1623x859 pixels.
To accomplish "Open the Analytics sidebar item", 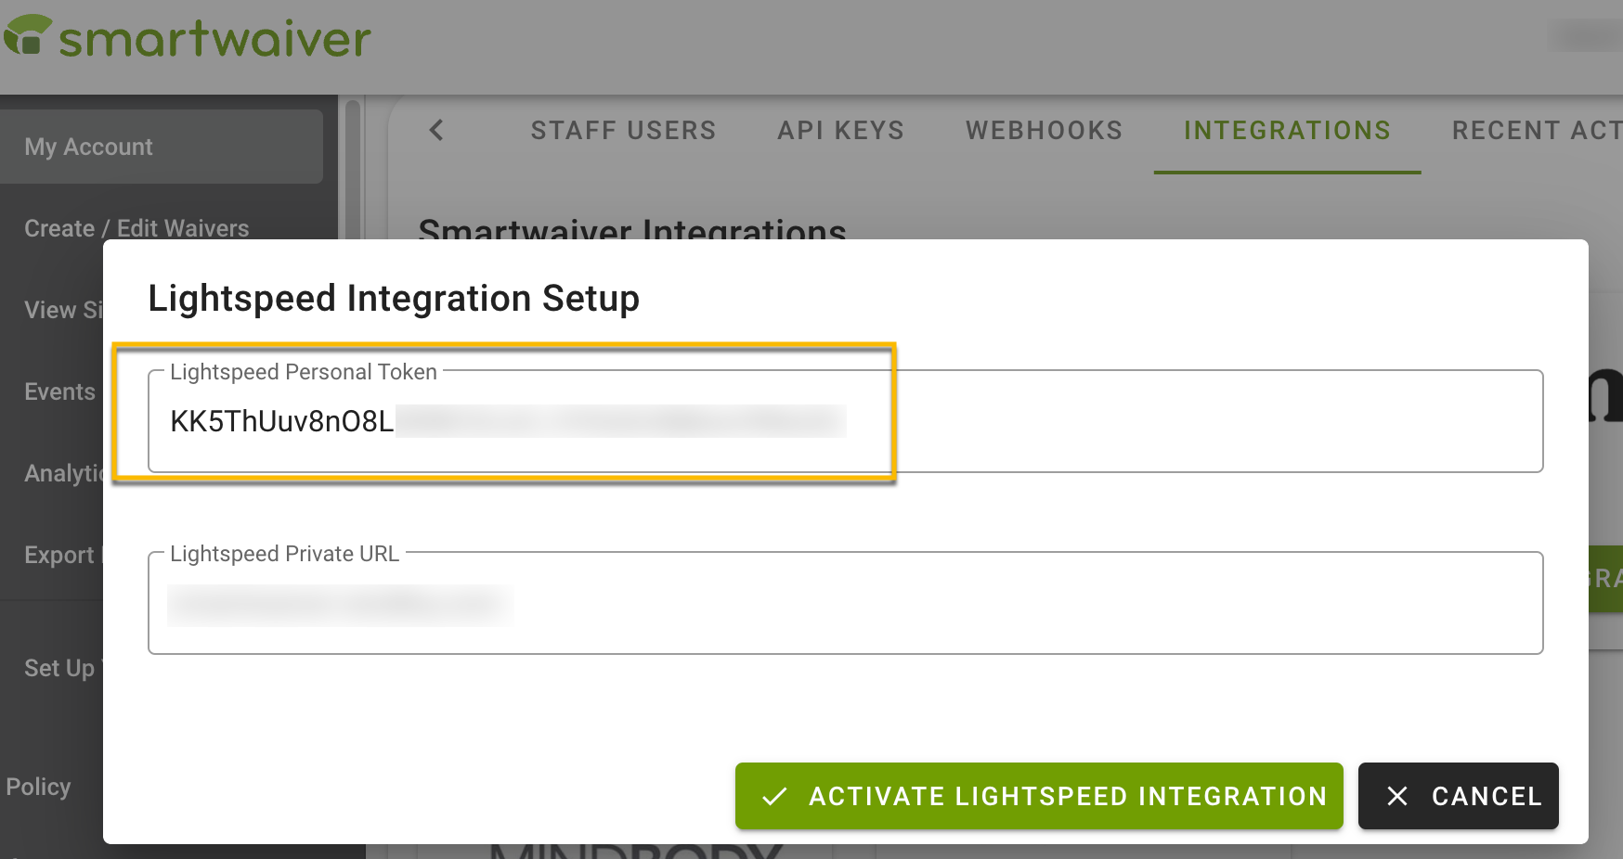I will pyautogui.click(x=63, y=473).
